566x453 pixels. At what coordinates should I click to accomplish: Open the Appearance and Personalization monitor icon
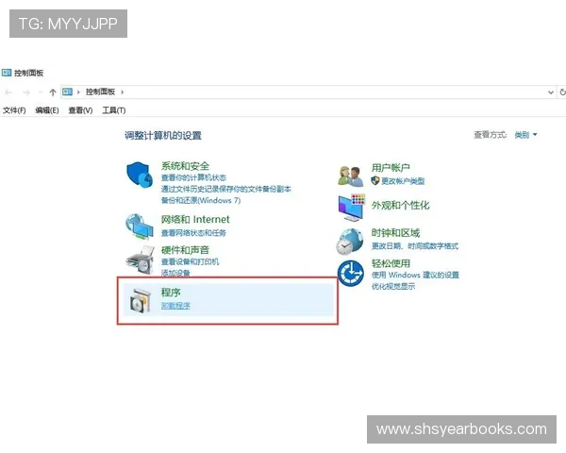click(x=352, y=208)
